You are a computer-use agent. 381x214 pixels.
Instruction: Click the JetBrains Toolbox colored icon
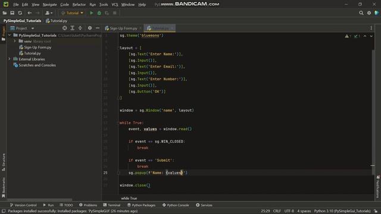[377, 13]
